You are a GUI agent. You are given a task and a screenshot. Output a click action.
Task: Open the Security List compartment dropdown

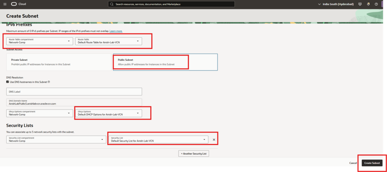pyautogui.click(x=56, y=140)
